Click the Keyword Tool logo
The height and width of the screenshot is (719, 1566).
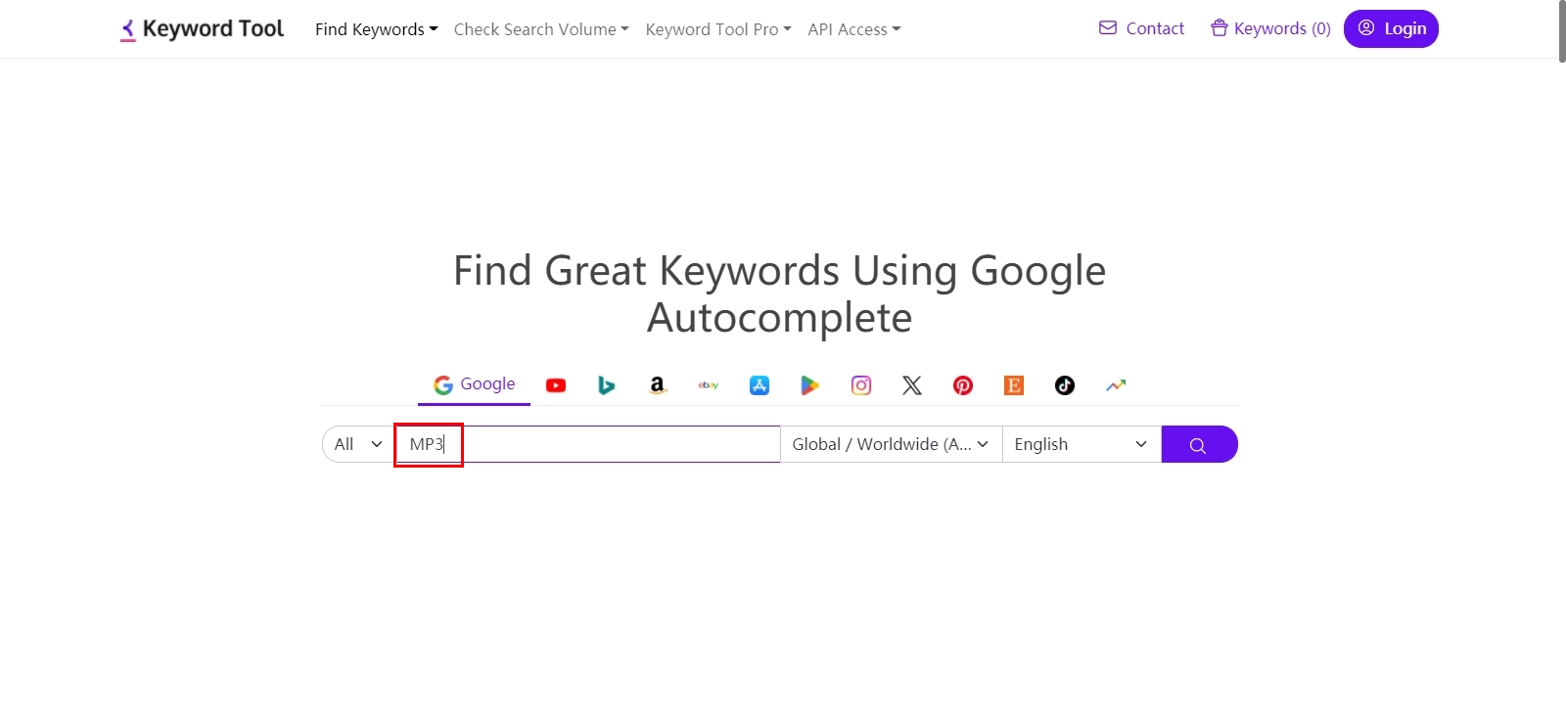click(x=202, y=29)
